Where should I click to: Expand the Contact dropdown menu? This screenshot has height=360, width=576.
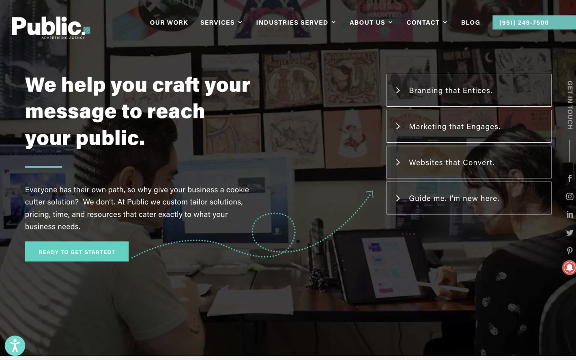tap(427, 23)
